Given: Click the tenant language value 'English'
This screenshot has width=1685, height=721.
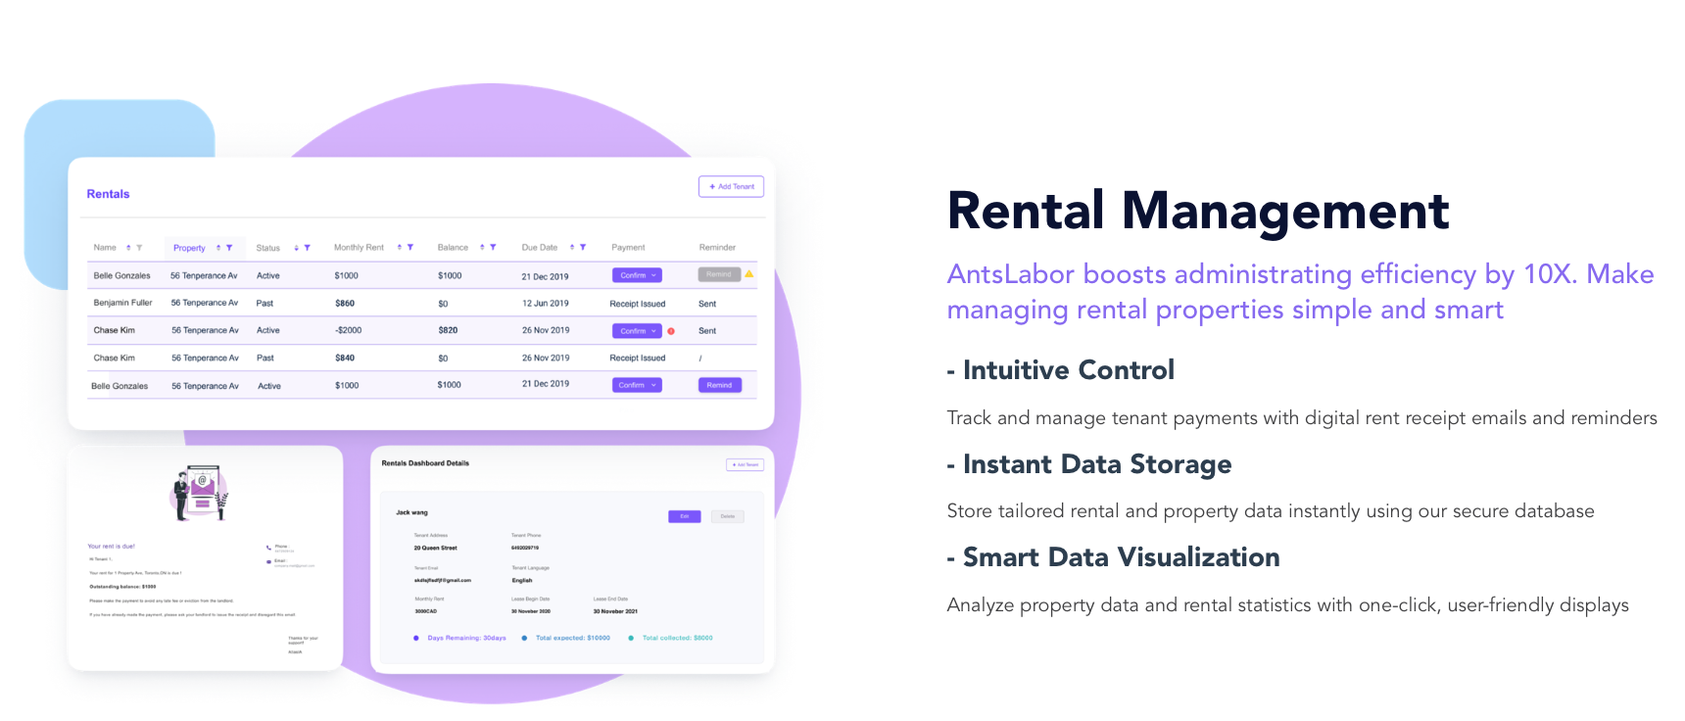Looking at the screenshot, I should (522, 580).
